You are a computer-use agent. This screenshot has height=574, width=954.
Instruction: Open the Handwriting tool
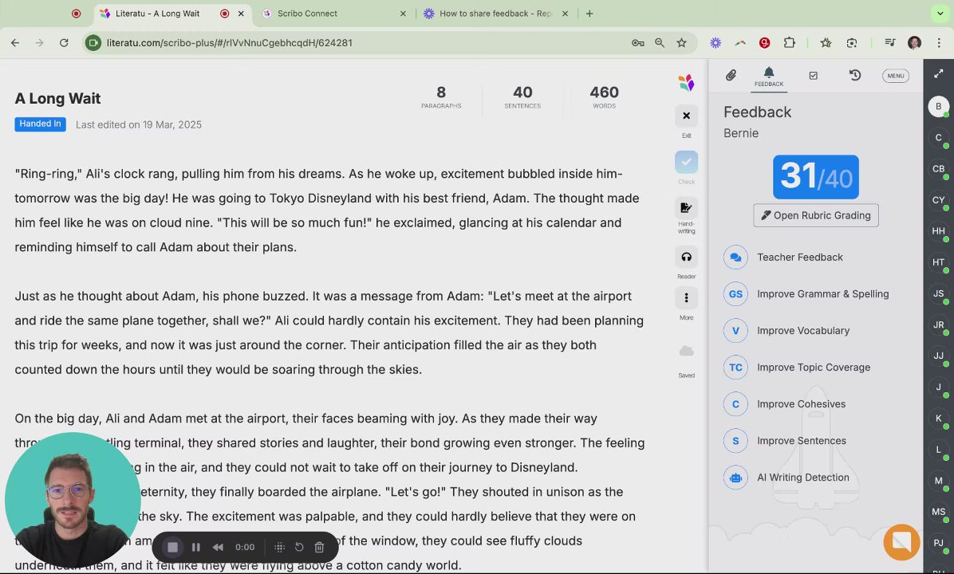click(x=686, y=208)
